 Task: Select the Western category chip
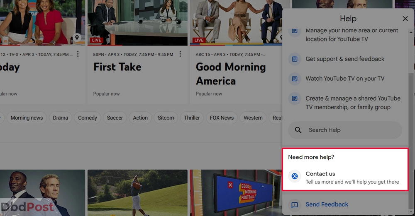253,118
